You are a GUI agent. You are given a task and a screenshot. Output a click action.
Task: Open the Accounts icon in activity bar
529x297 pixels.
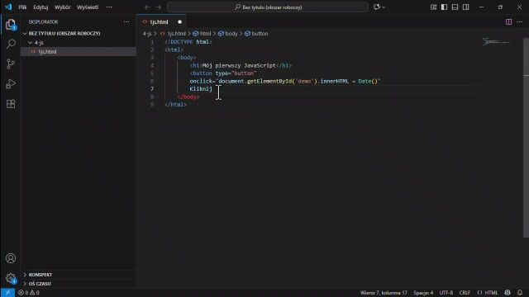click(11, 258)
